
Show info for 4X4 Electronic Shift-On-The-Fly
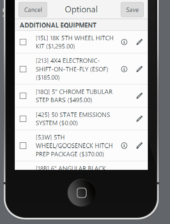(x=124, y=69)
